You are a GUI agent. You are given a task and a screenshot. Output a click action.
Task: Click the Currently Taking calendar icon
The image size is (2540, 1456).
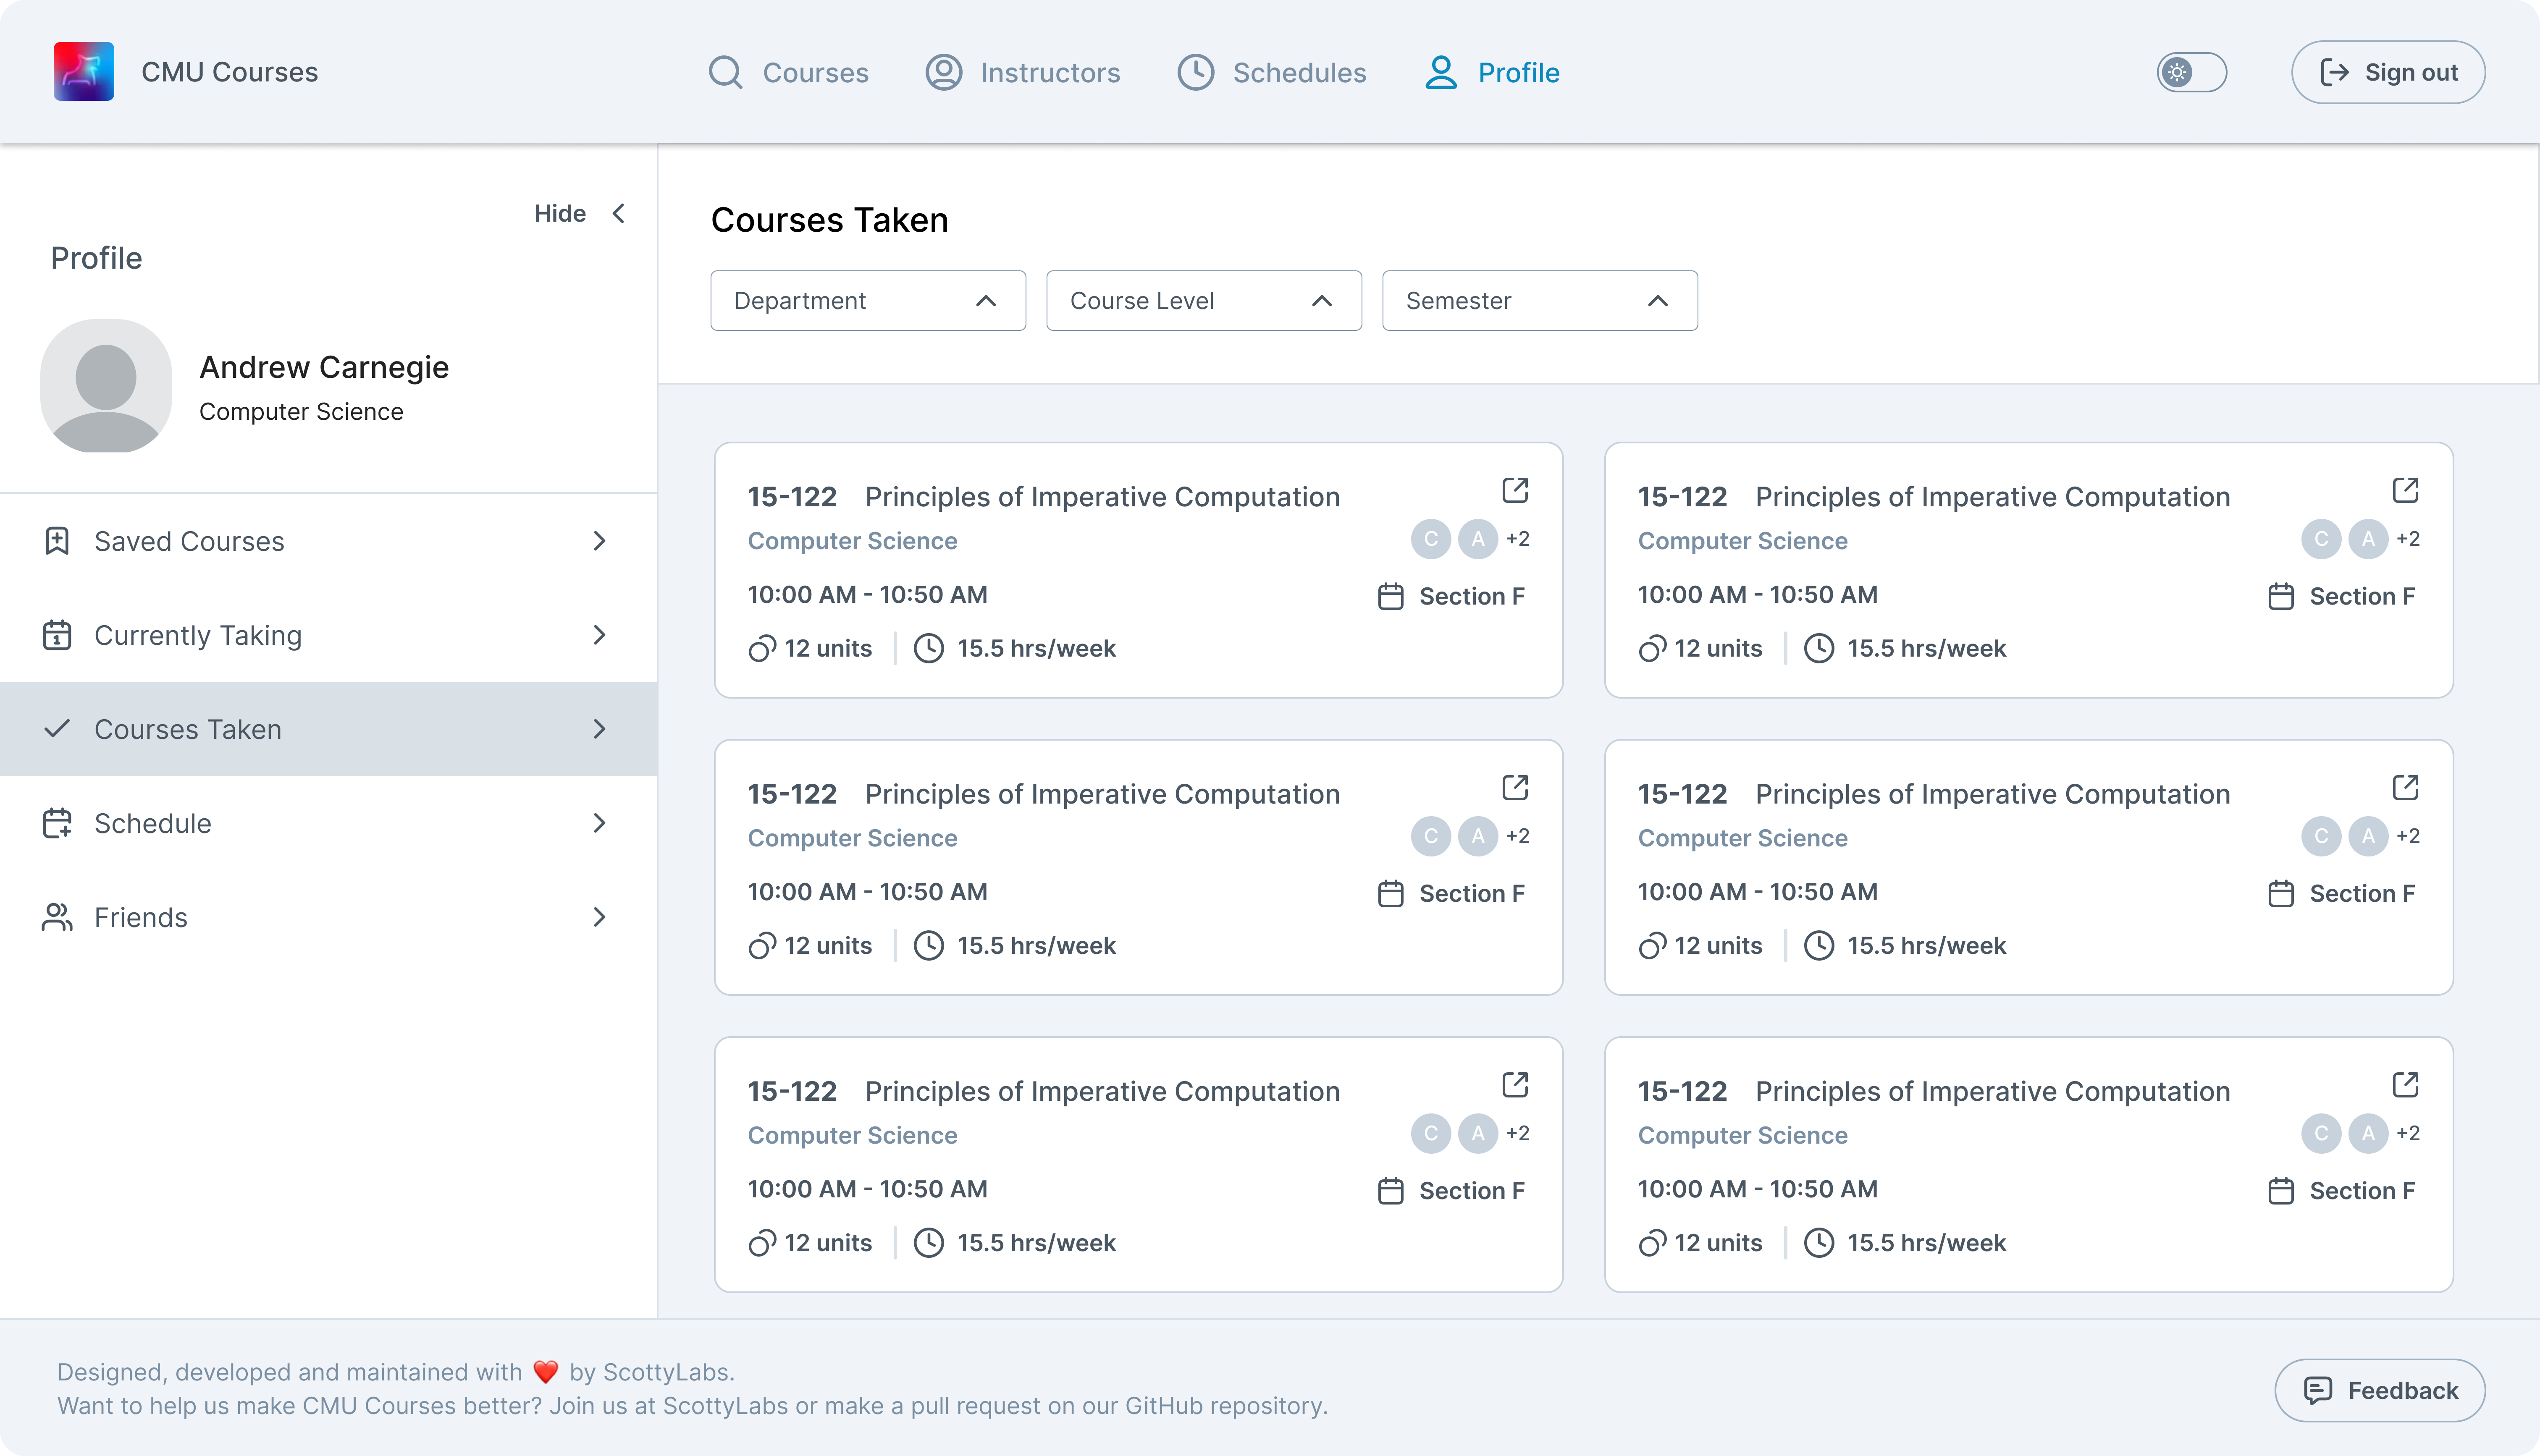(57, 635)
